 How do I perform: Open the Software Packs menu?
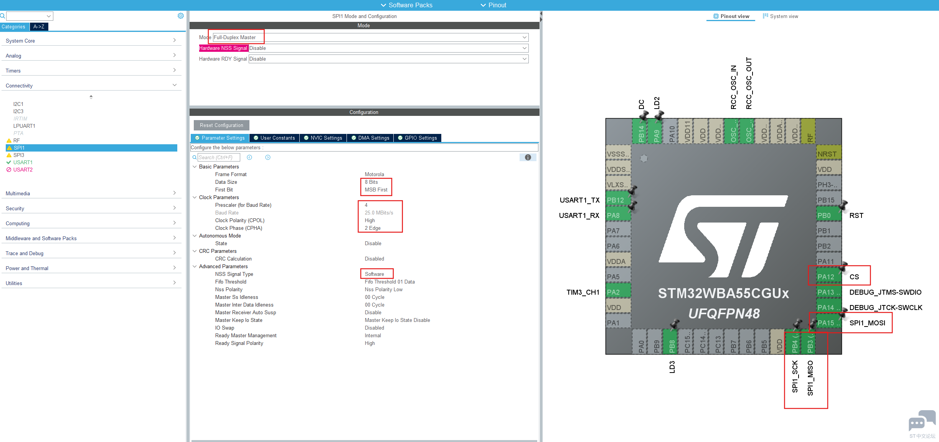(x=406, y=5)
